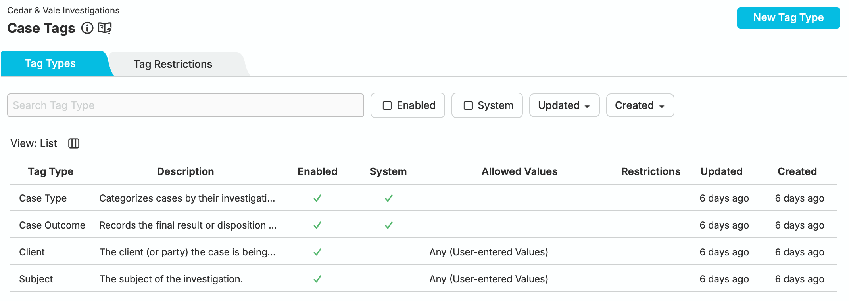This screenshot has height=301, width=849.
Task: Click Created '6 days ago' in Case Outcome row
Action: coord(799,225)
